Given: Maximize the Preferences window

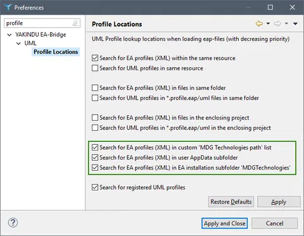Looking at the screenshot, I should click(270, 7).
